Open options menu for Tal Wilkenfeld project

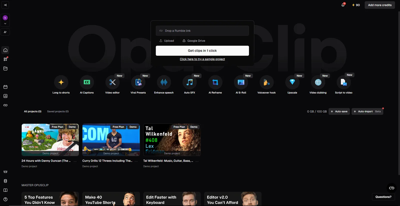197,161
